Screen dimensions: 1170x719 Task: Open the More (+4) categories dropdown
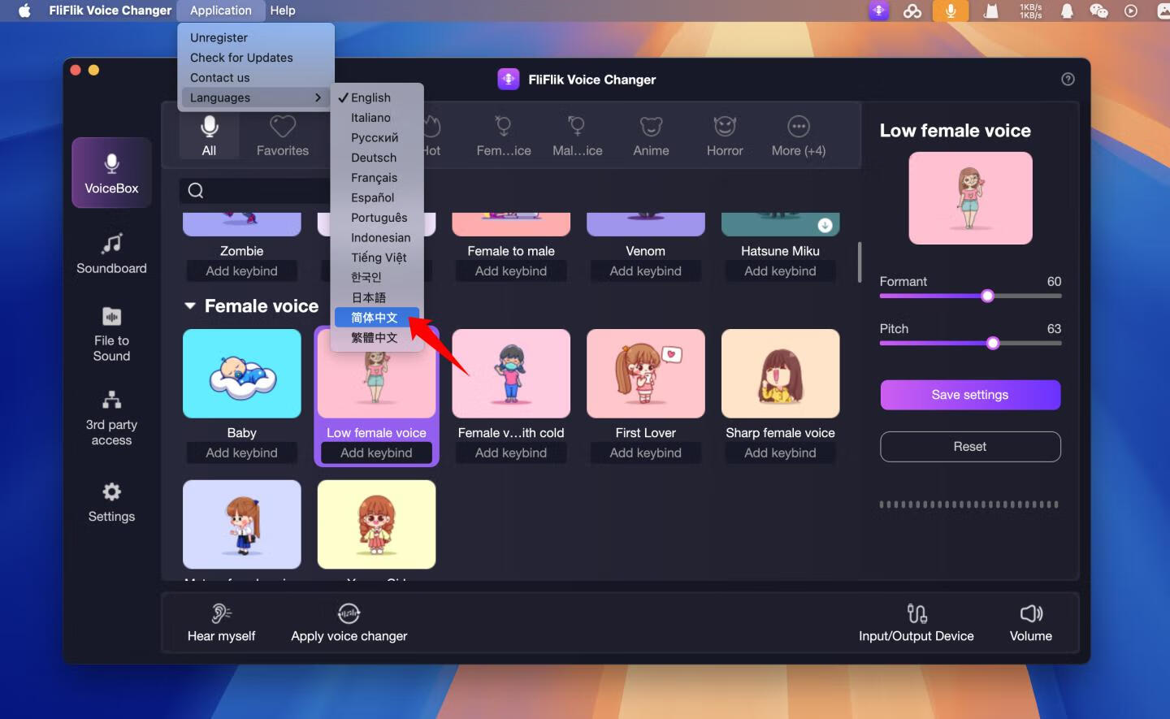pos(798,135)
